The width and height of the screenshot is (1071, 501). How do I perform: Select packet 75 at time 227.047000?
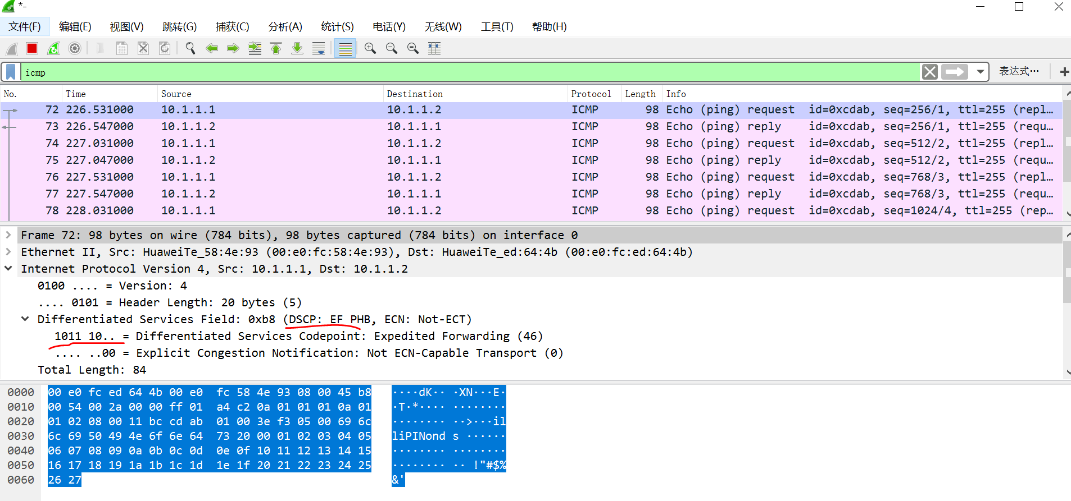pyautogui.click(x=531, y=160)
